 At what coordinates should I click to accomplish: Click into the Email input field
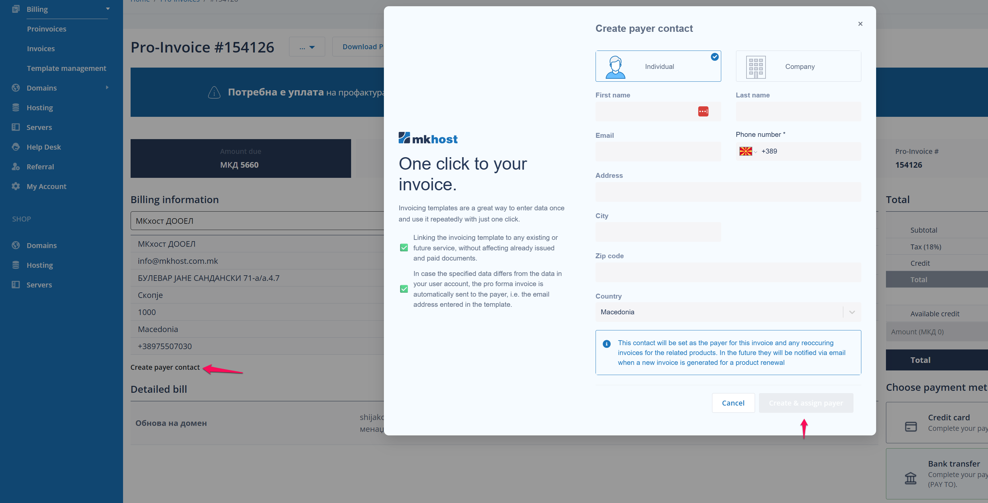pos(658,152)
